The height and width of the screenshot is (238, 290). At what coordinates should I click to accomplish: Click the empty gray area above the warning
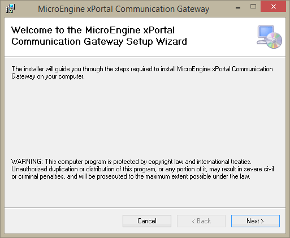coord(145,119)
